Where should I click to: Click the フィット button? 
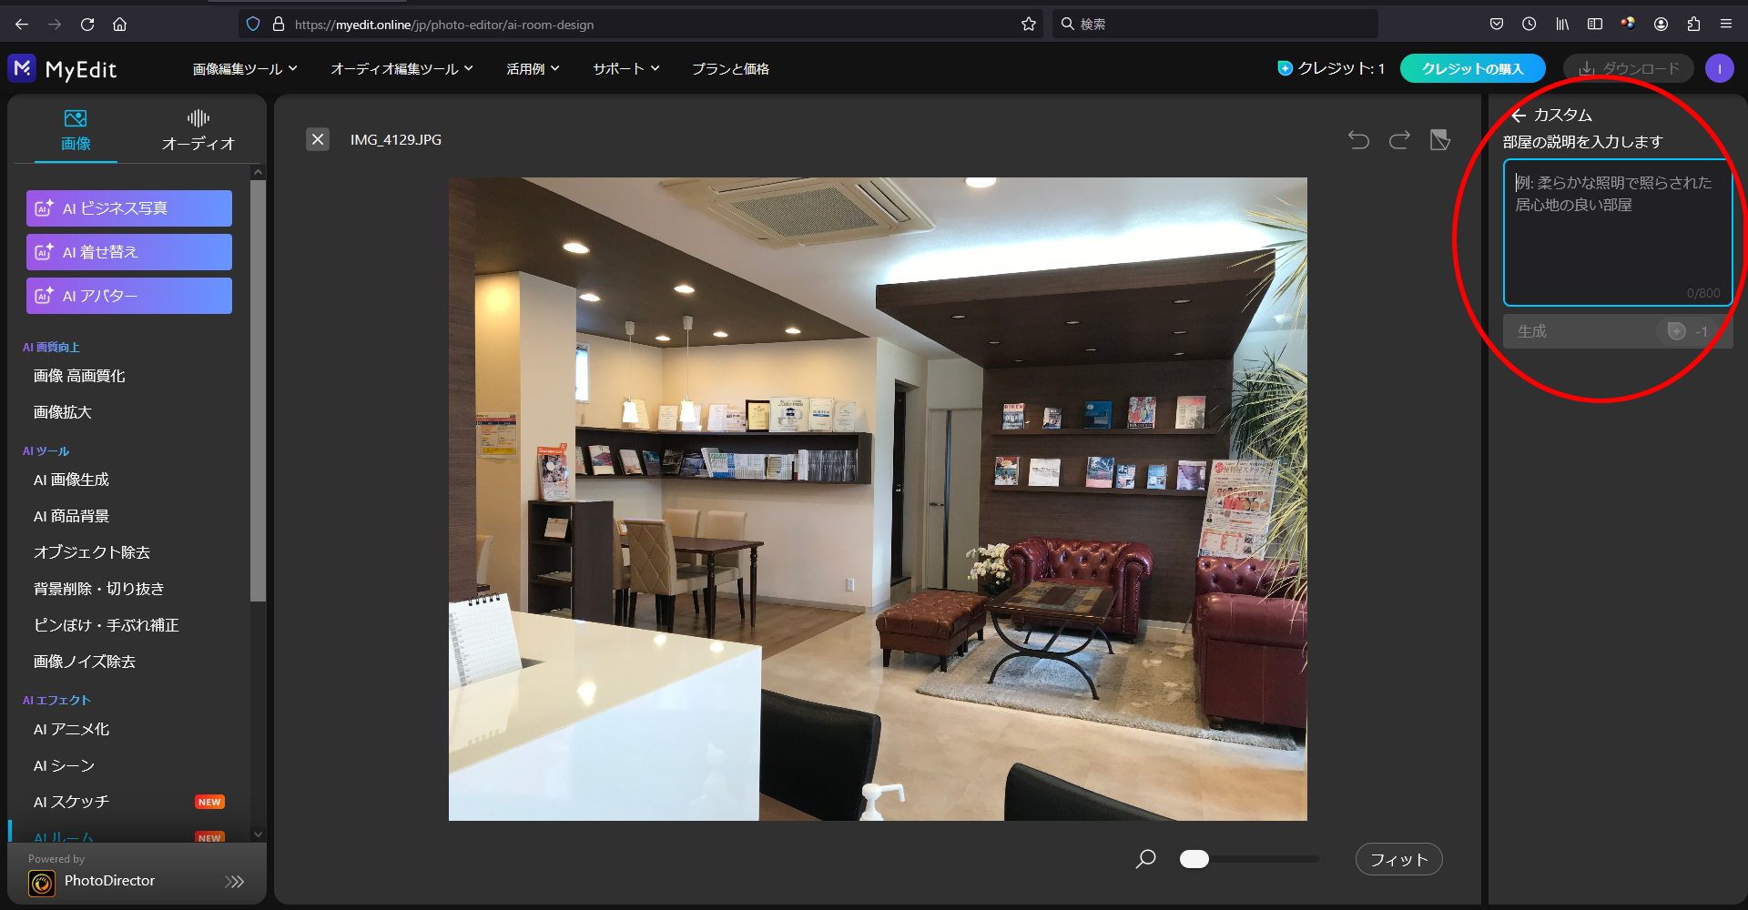[x=1399, y=859]
